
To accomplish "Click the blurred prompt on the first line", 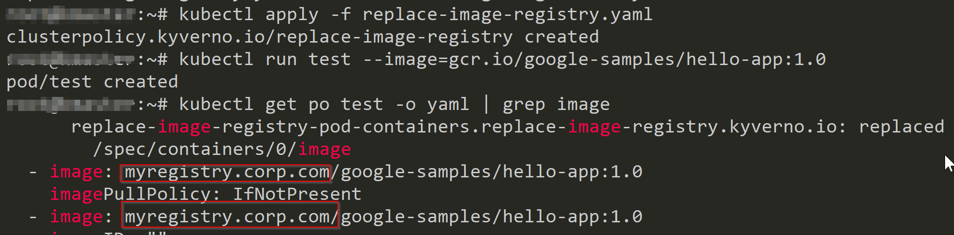I will pos(70,15).
